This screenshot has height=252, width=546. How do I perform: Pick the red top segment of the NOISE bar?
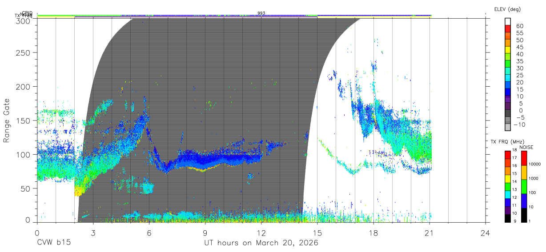coord(524,158)
